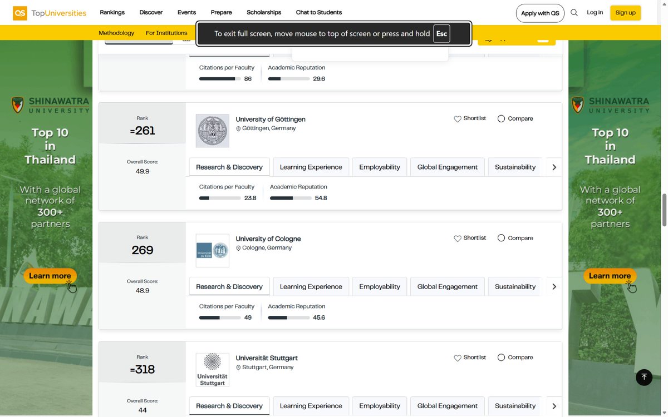The image size is (668, 417).
Task: Open University of Cologne logo thumbnail
Action: [213, 250]
